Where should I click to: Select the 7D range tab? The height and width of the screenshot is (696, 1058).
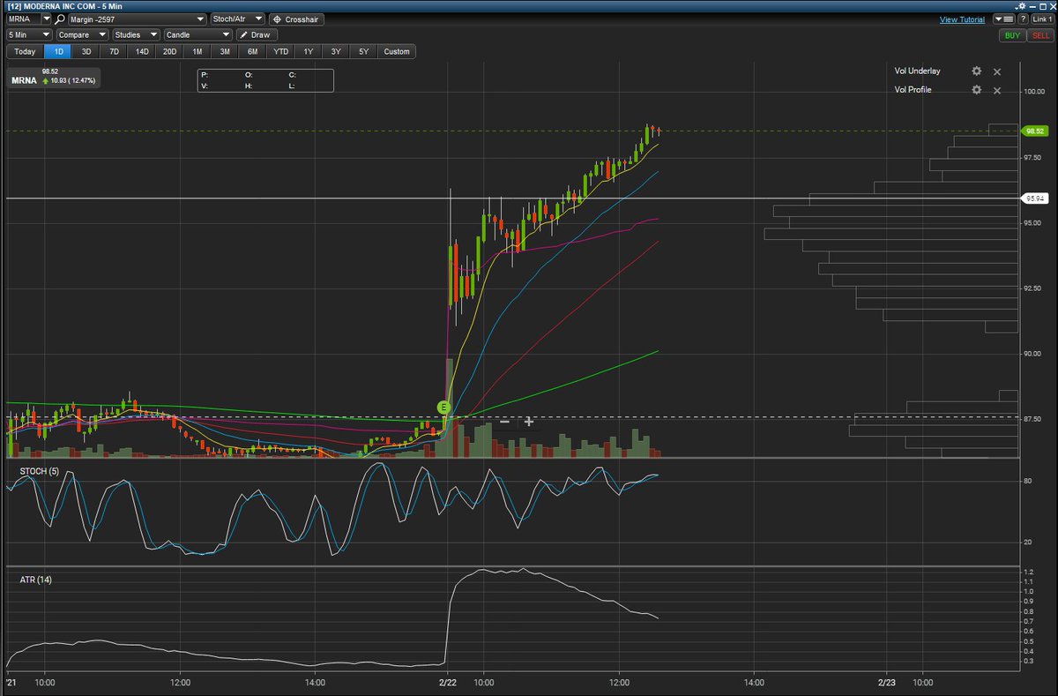[x=114, y=51]
